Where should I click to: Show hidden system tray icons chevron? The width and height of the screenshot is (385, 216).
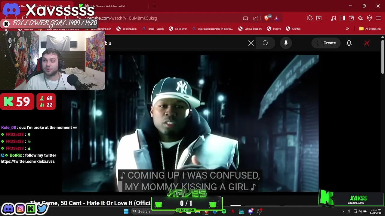[x=343, y=211]
